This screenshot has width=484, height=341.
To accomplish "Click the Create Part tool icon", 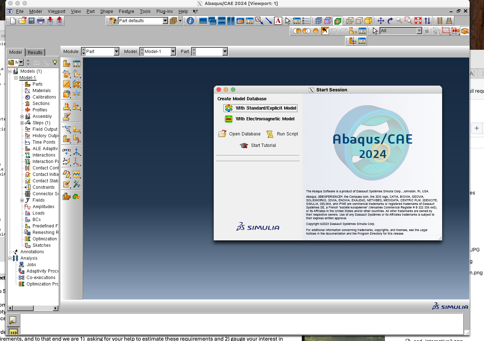I will point(67,64).
